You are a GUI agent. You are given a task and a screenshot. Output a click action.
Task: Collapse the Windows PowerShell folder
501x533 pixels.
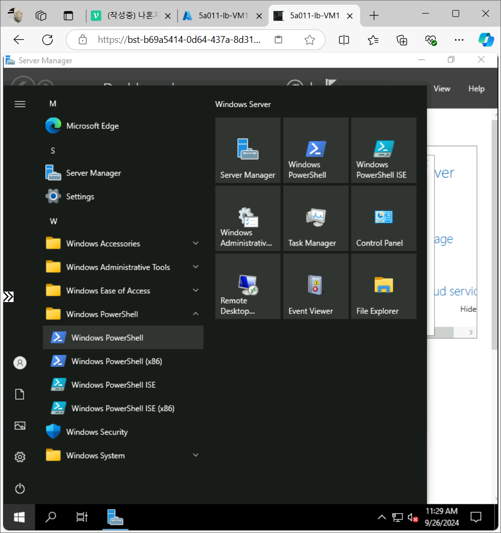tap(123, 314)
